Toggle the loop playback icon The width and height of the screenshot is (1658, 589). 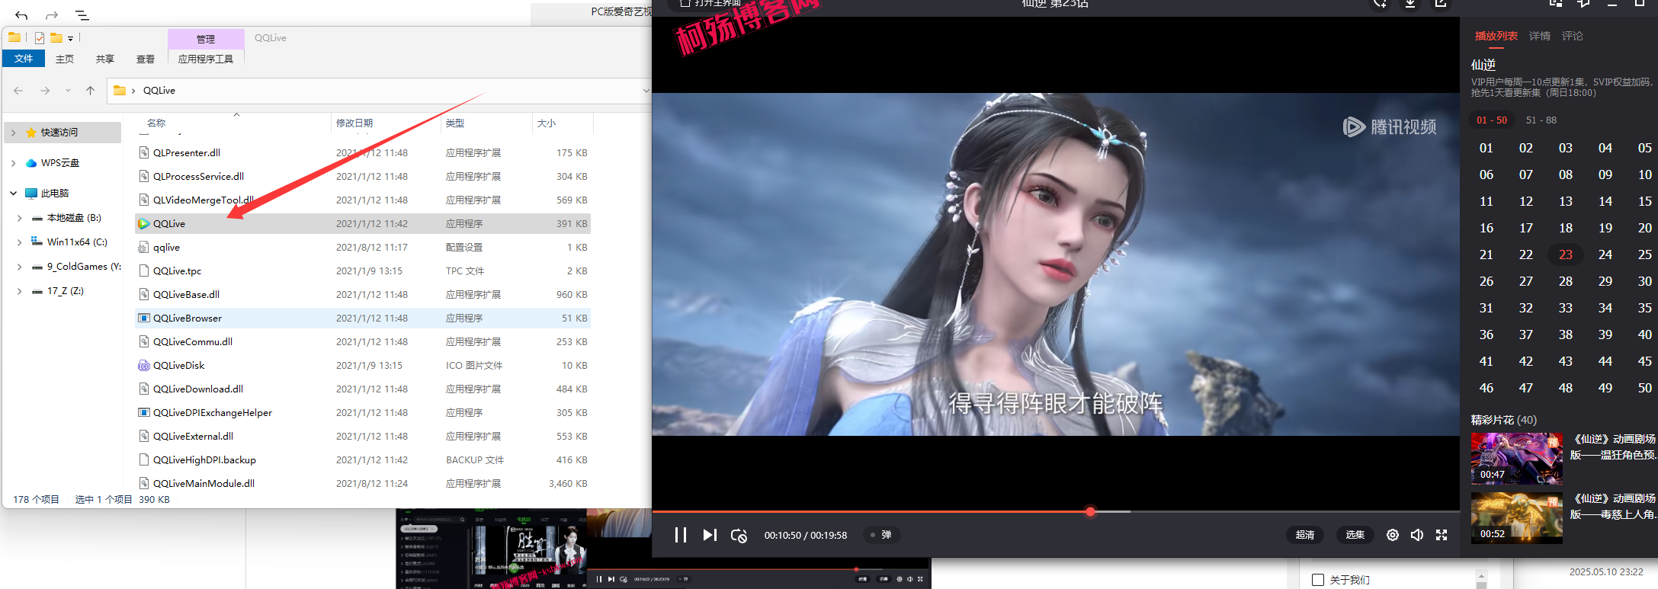click(x=739, y=535)
